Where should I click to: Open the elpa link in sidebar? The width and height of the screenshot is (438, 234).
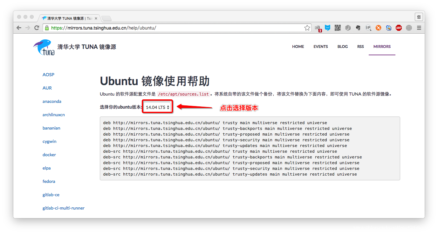point(47,168)
